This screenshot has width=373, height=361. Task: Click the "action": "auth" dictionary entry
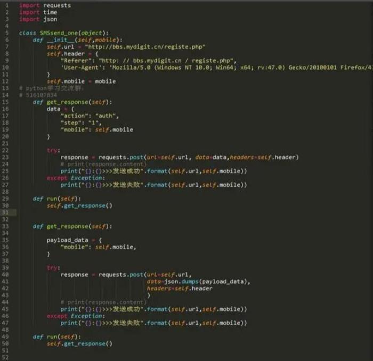coord(90,116)
